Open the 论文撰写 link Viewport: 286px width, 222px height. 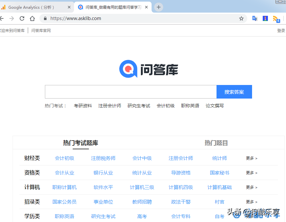point(215,106)
